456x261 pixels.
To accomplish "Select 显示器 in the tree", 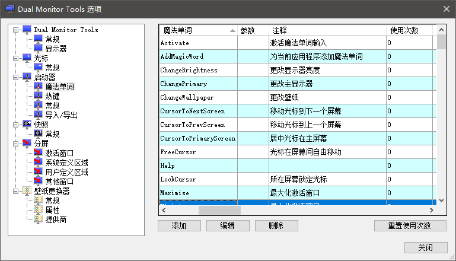I will (x=56, y=49).
